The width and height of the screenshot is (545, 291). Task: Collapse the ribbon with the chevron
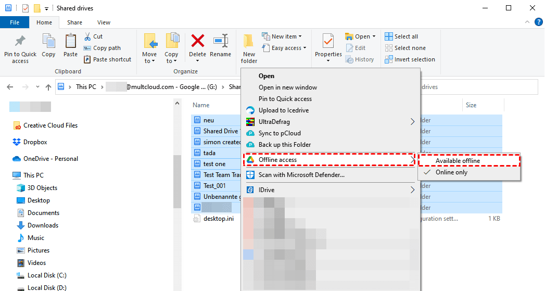pos(527,22)
